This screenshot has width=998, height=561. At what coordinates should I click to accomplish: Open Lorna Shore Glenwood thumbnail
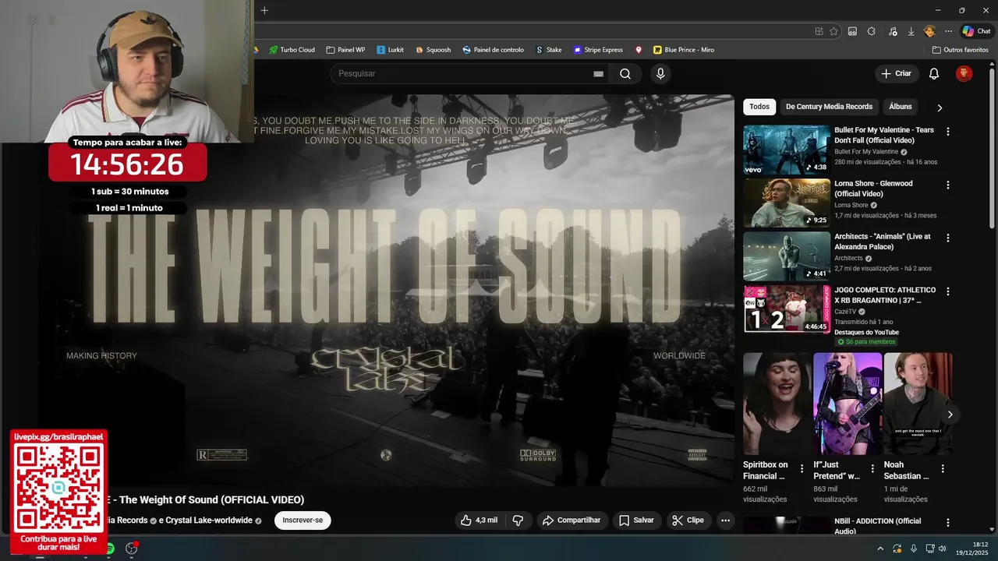tap(786, 203)
